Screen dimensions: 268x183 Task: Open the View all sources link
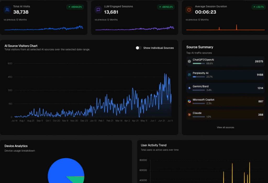(225, 127)
